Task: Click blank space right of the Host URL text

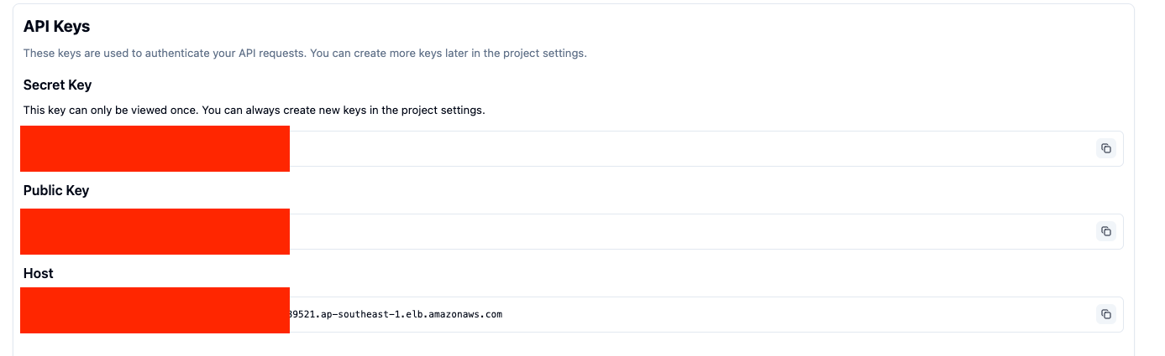Action: tap(756, 314)
